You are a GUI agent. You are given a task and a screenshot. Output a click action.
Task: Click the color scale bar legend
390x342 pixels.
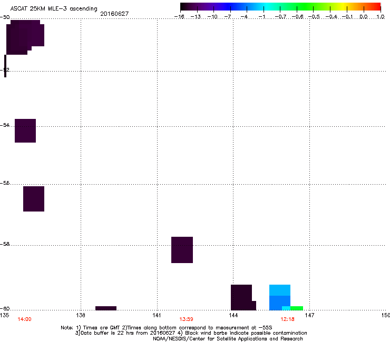[x=280, y=7]
